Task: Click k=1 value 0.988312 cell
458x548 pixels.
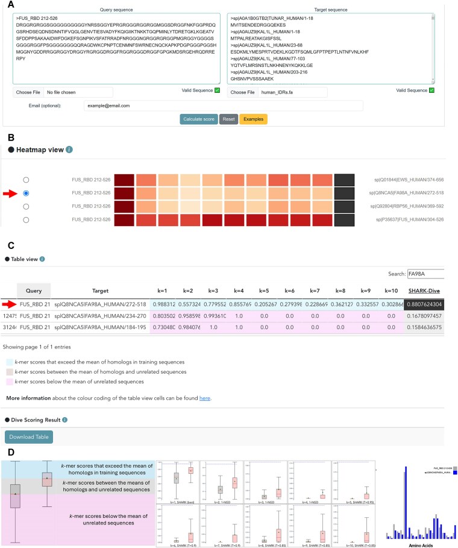Action: (x=163, y=304)
